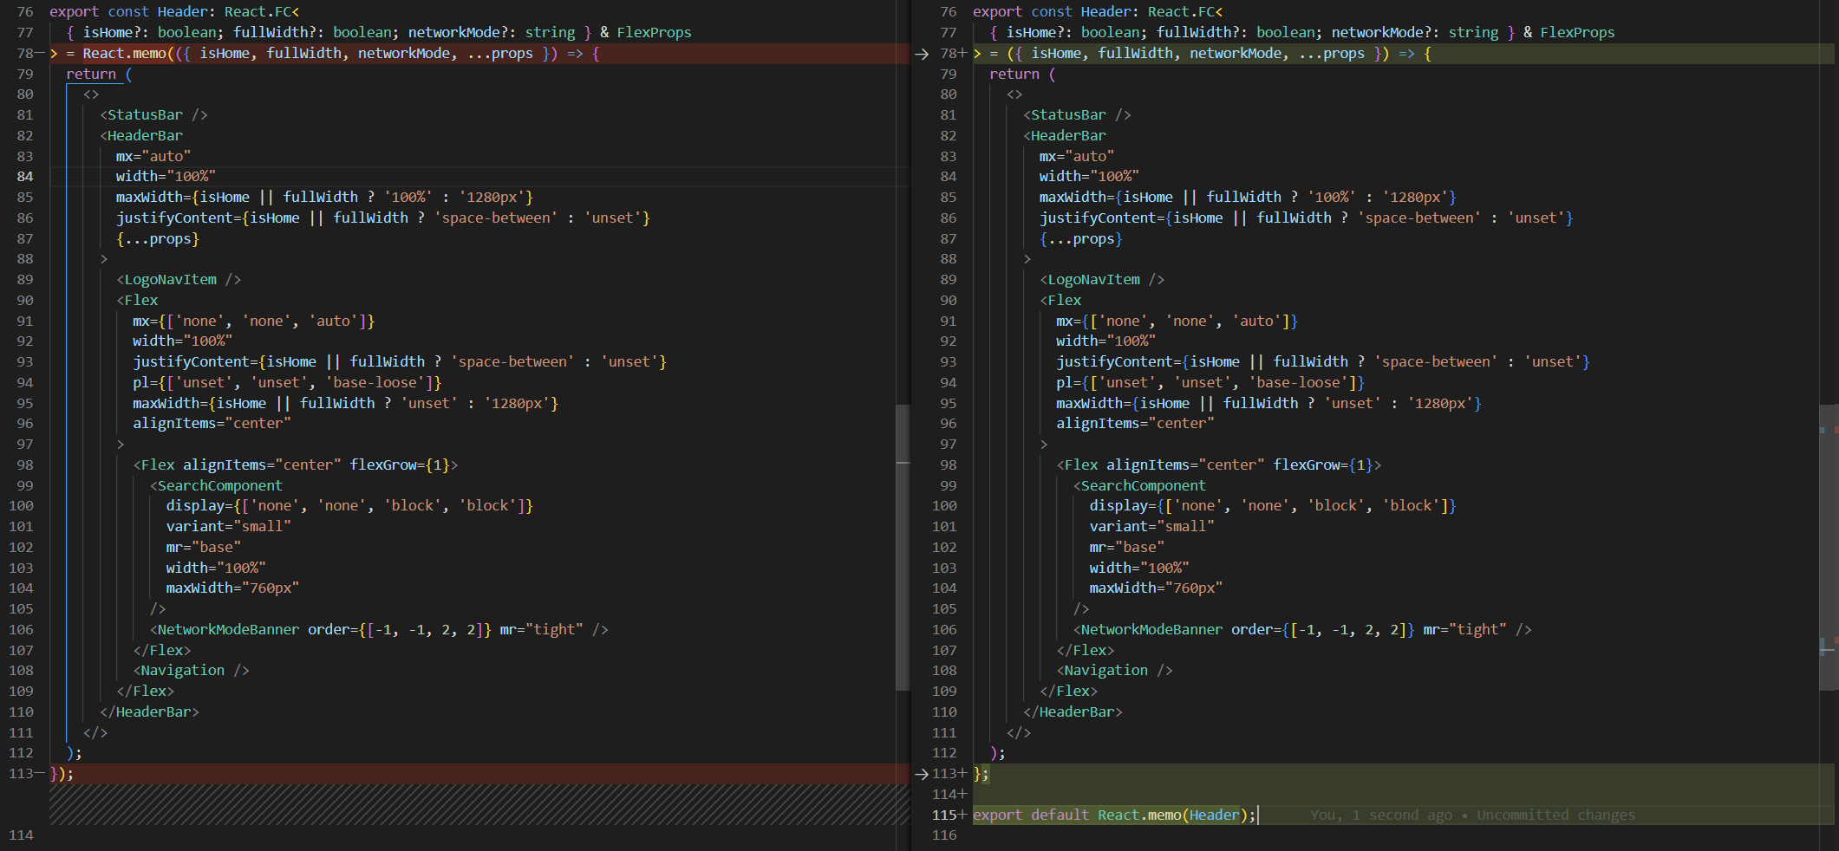Click '</HeaderBar>' closing tag in the right pane

click(x=1073, y=712)
